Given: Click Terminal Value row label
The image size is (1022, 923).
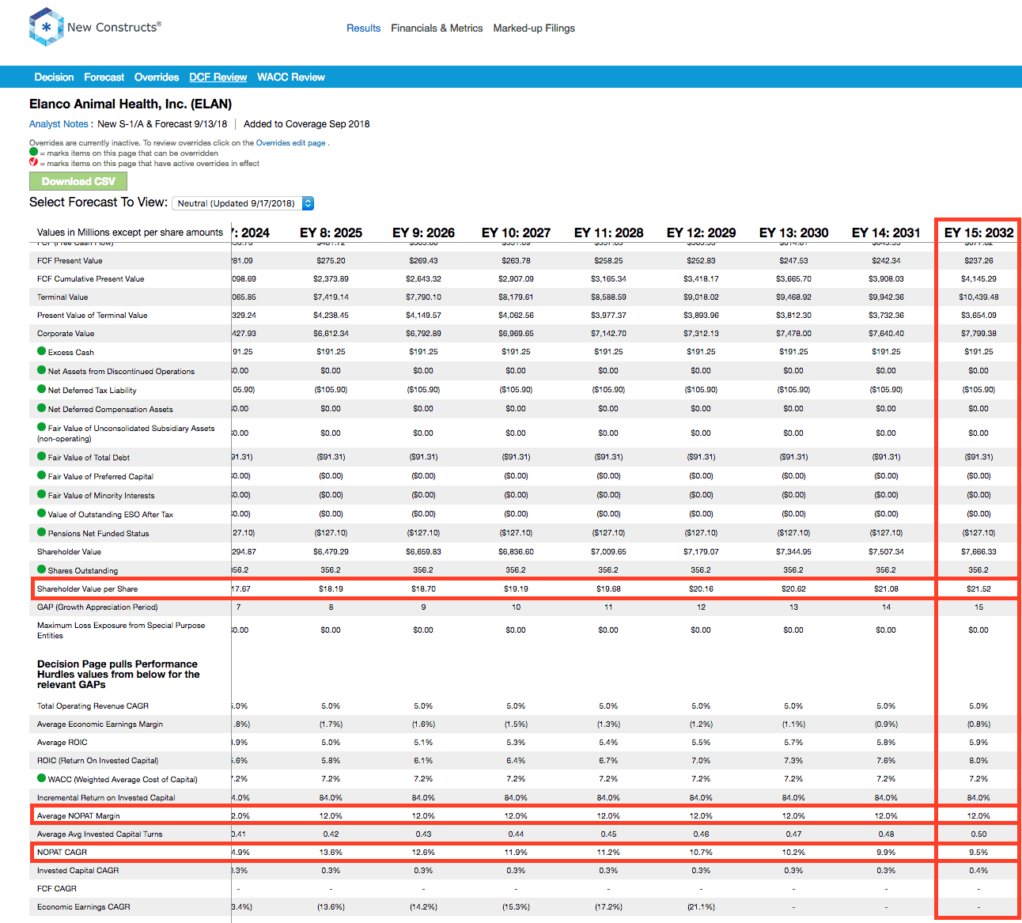Looking at the screenshot, I should [62, 297].
